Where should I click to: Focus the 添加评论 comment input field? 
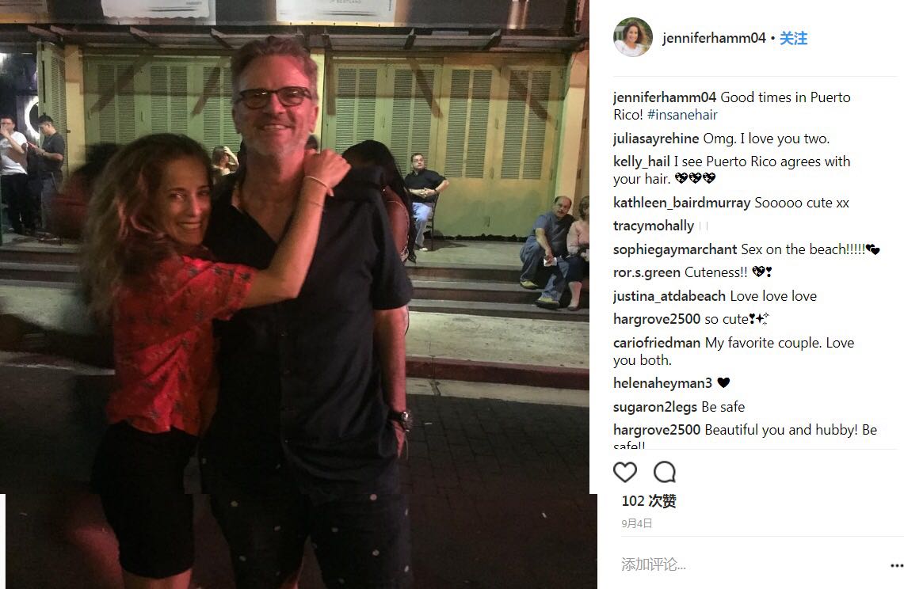click(x=750, y=564)
